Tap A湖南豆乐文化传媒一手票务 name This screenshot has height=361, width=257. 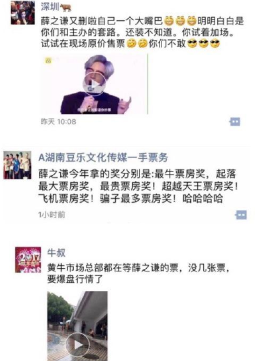(x=103, y=158)
